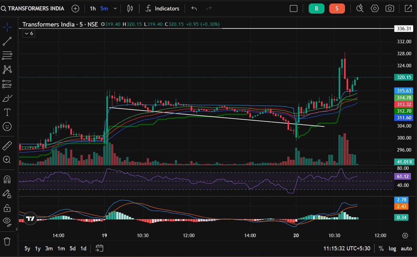
Task: Click the add symbol plus icon
Action: [75, 8]
